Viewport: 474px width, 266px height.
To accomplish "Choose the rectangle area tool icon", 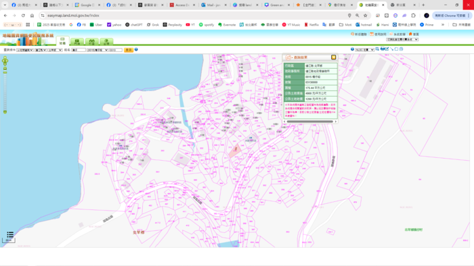I will point(396,49).
